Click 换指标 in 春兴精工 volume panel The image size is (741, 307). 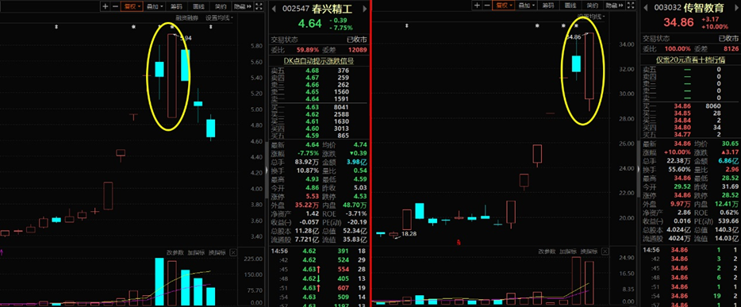[217, 253]
